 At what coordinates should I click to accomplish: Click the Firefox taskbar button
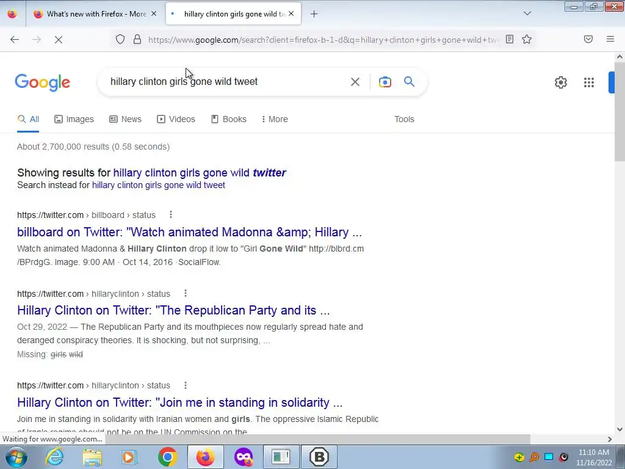pos(205,457)
